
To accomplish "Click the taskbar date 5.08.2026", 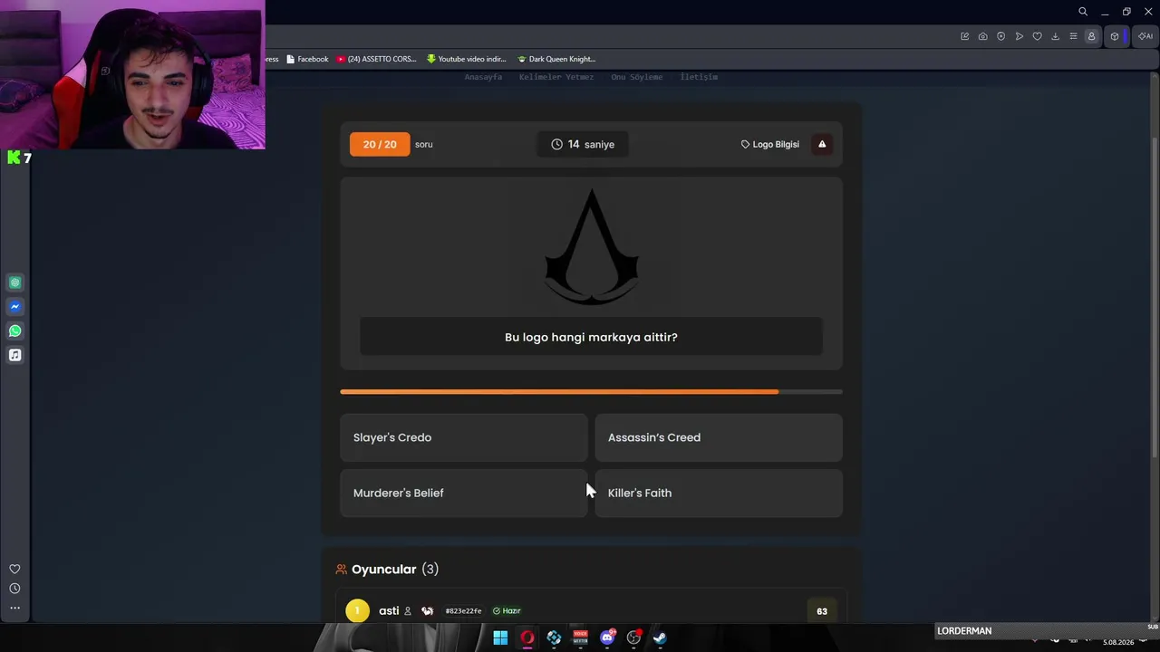I will [1118, 642].
